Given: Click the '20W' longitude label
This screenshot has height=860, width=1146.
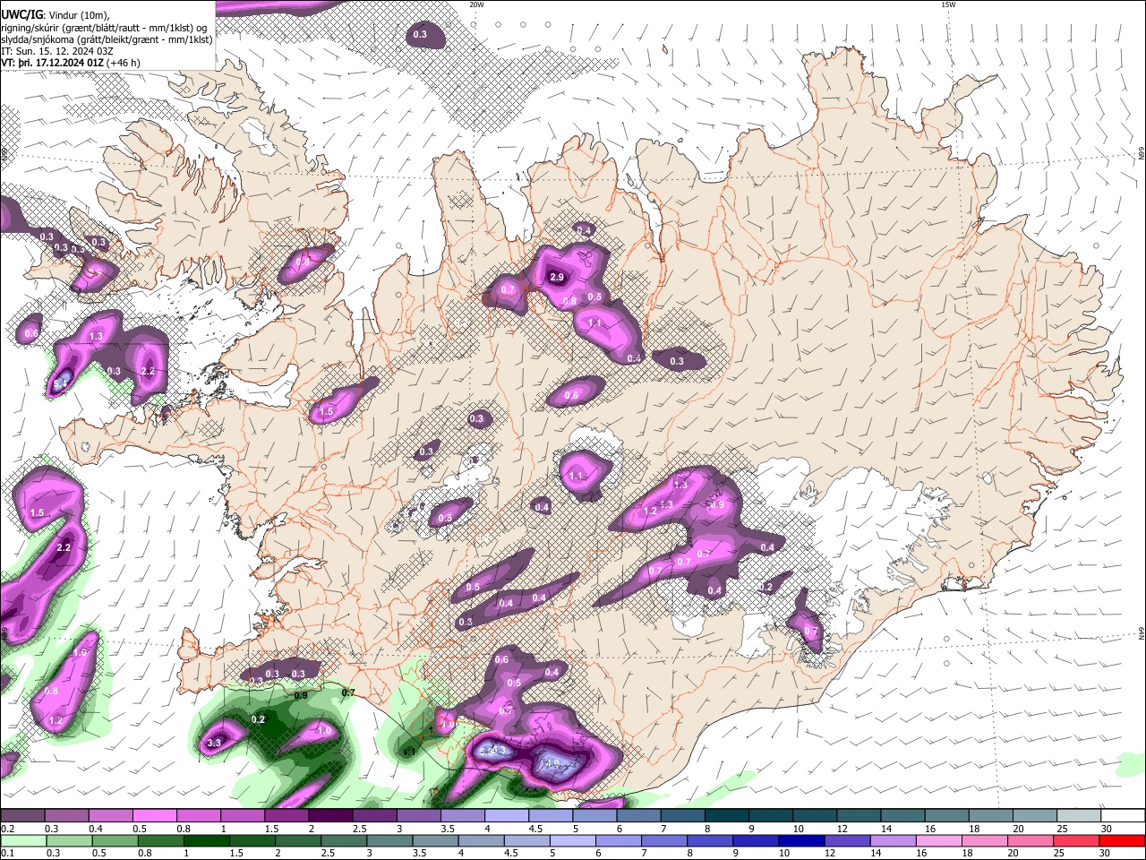Looking at the screenshot, I should tap(476, 4).
